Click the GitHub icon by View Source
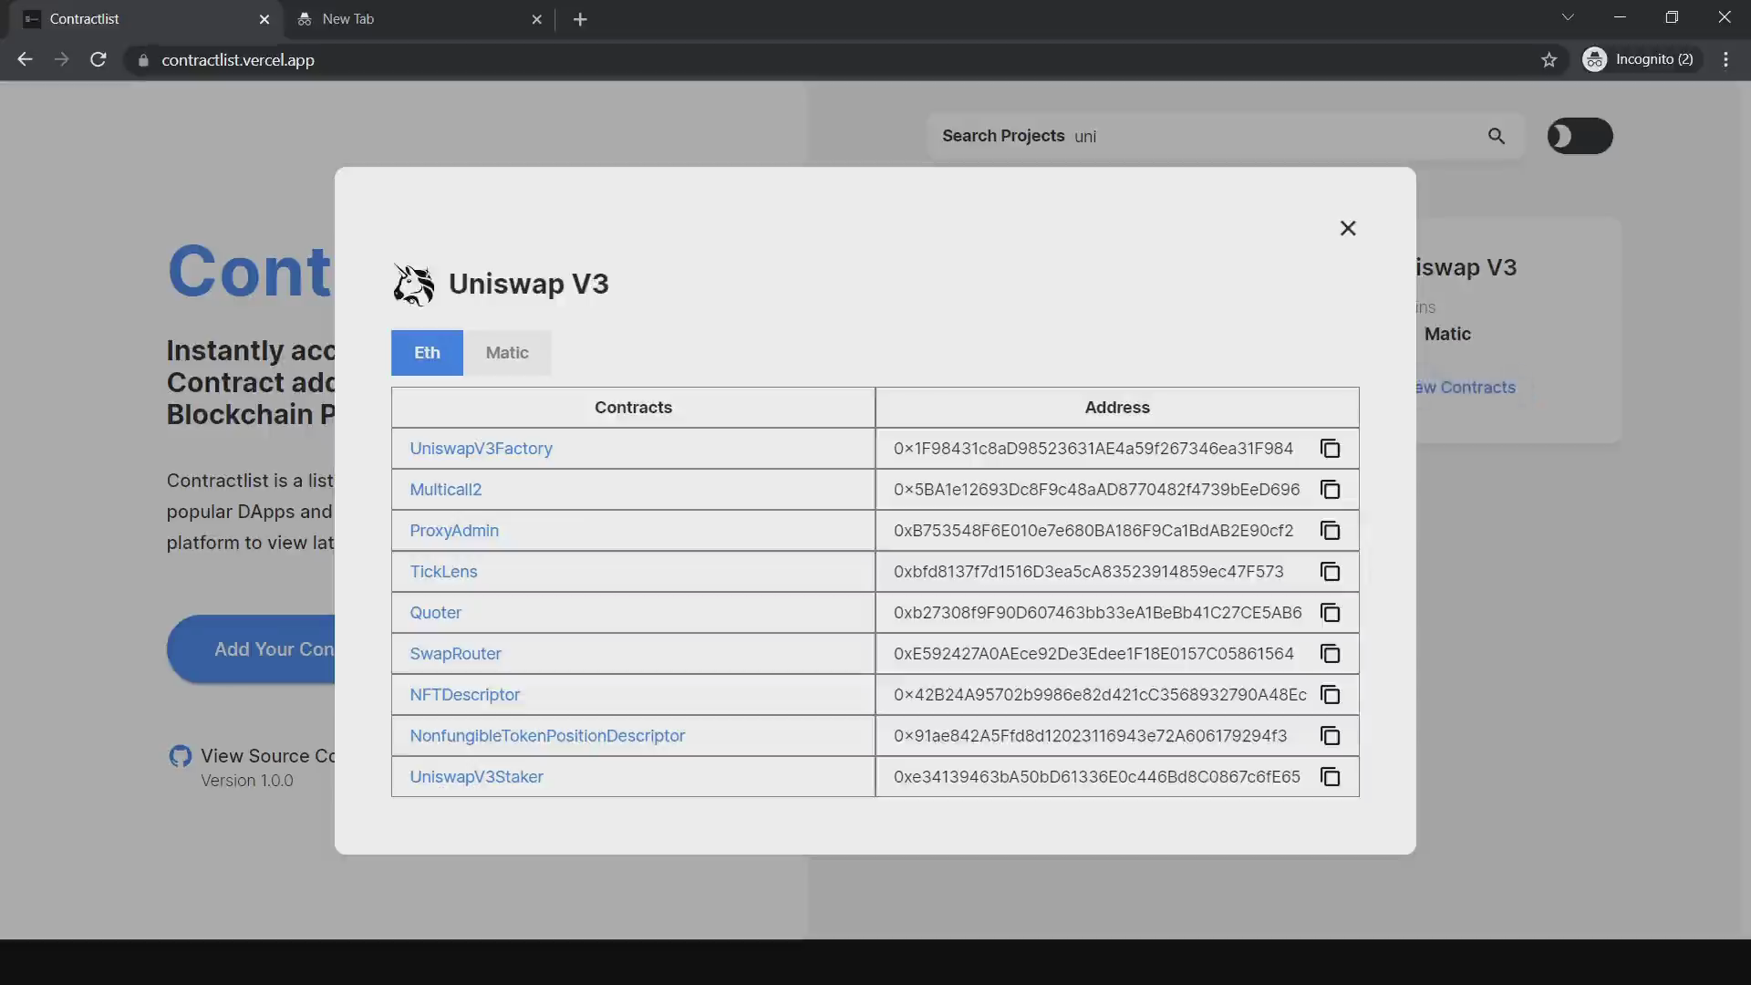Viewport: 1751px width, 985px height. point(180,756)
